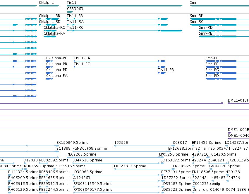Image resolution: width=249 pixels, height=194 pixels.
Task: Select EST EK190949.5prime
Action: point(72,143)
